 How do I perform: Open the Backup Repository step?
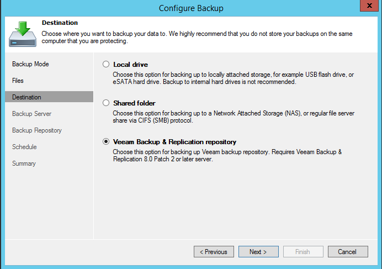click(x=37, y=130)
